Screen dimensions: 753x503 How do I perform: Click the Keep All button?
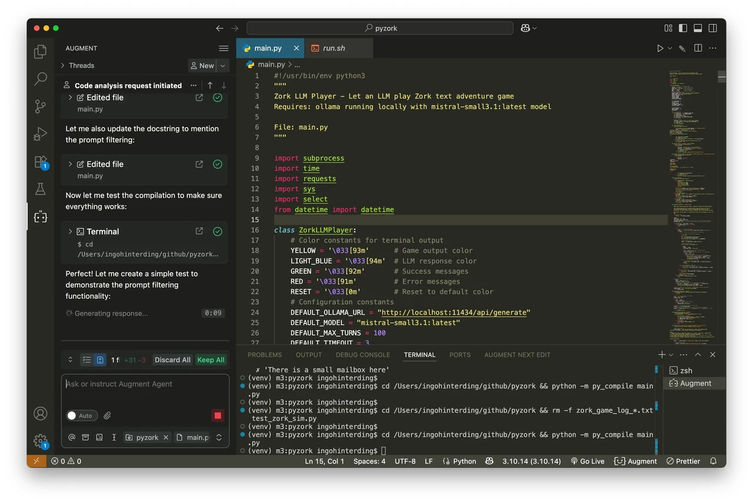point(211,360)
